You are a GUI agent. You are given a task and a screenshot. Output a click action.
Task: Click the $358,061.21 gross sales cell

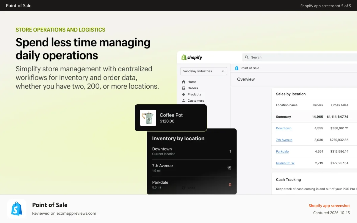pyautogui.click(x=339, y=128)
